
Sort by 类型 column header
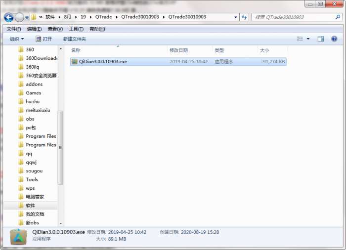219,50
